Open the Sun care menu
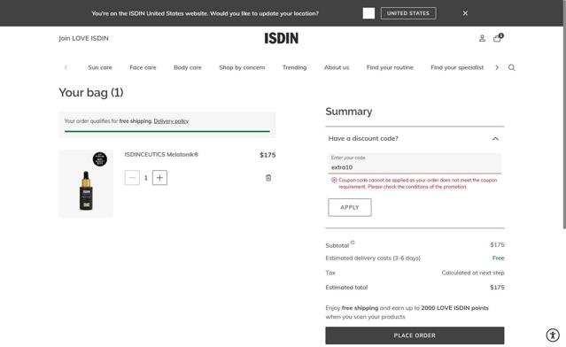Screen dimensions: 566x347 tap(100, 67)
